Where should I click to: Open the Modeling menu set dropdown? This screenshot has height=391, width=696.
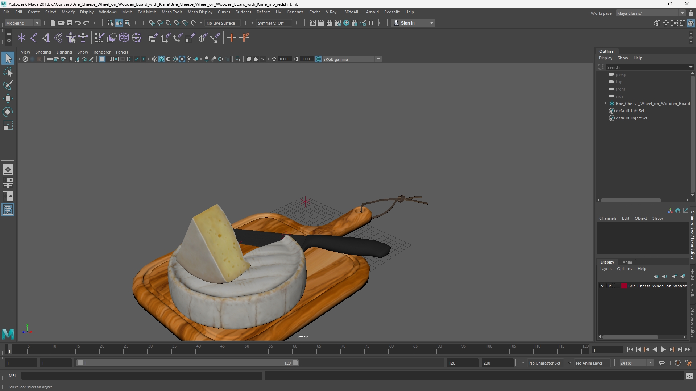point(22,23)
